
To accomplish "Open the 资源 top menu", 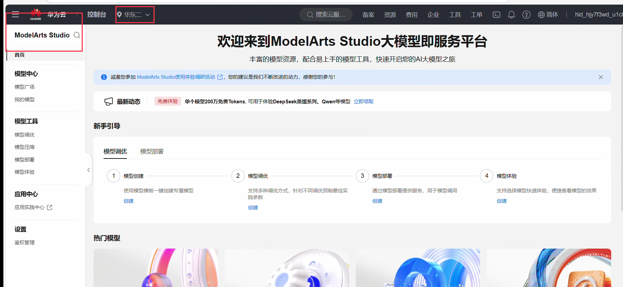I will 390,15.
